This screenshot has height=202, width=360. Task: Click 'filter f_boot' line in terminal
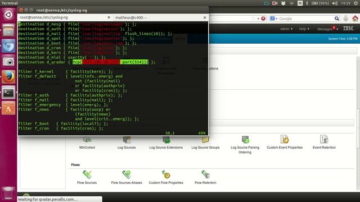tap(63, 123)
